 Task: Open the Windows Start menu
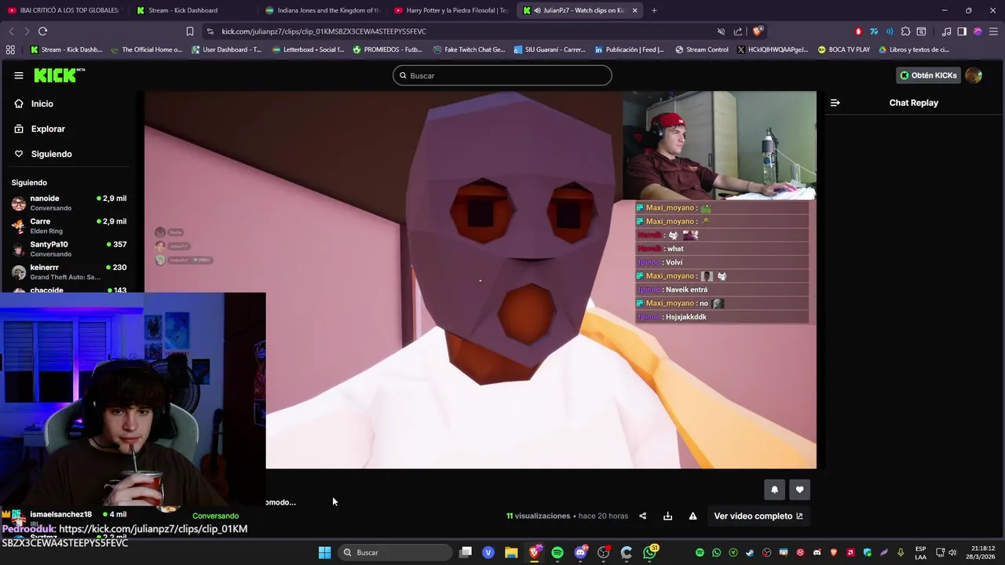[324, 552]
